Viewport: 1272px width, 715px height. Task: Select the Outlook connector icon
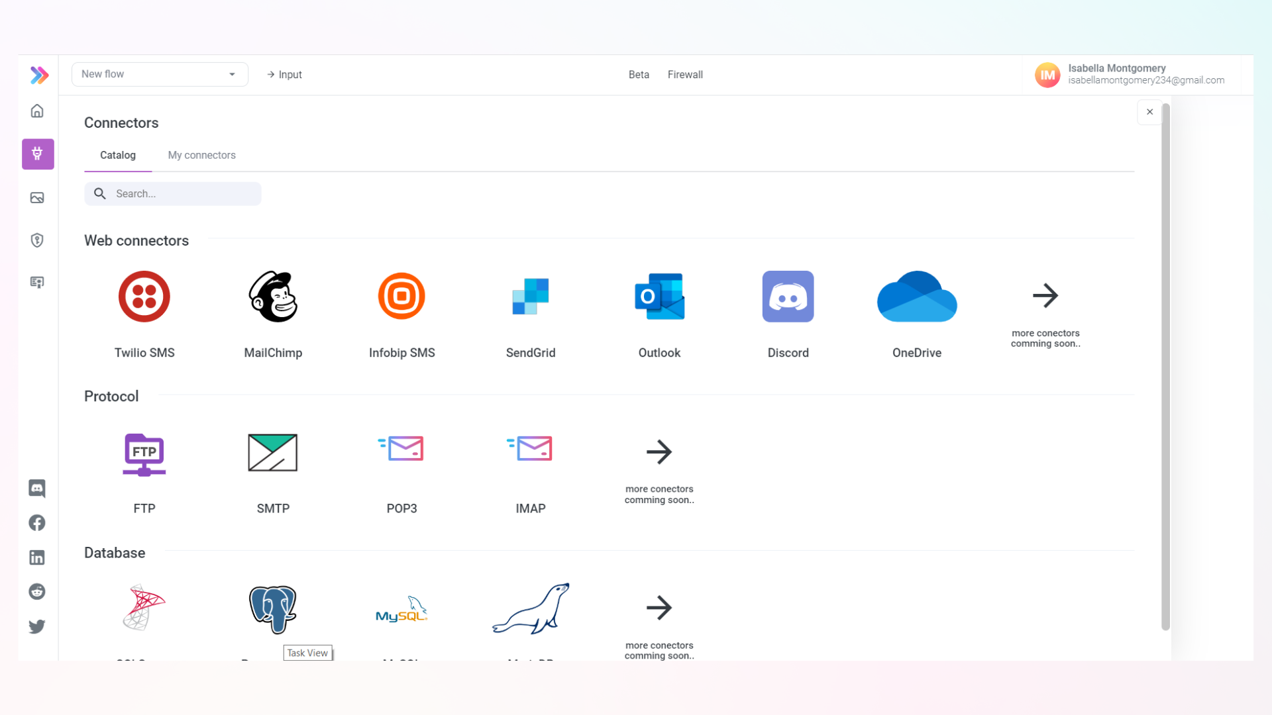pos(659,297)
